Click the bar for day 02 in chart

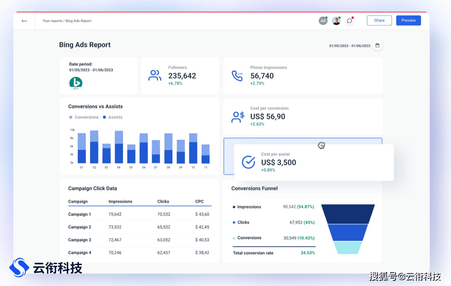pyautogui.click(x=94, y=147)
